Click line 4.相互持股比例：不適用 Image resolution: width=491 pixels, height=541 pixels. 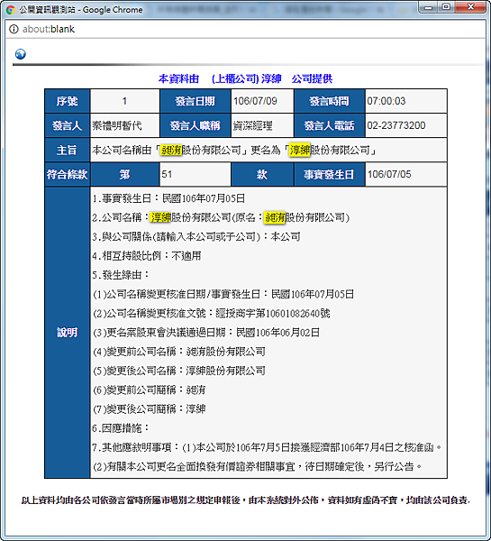coord(147,256)
